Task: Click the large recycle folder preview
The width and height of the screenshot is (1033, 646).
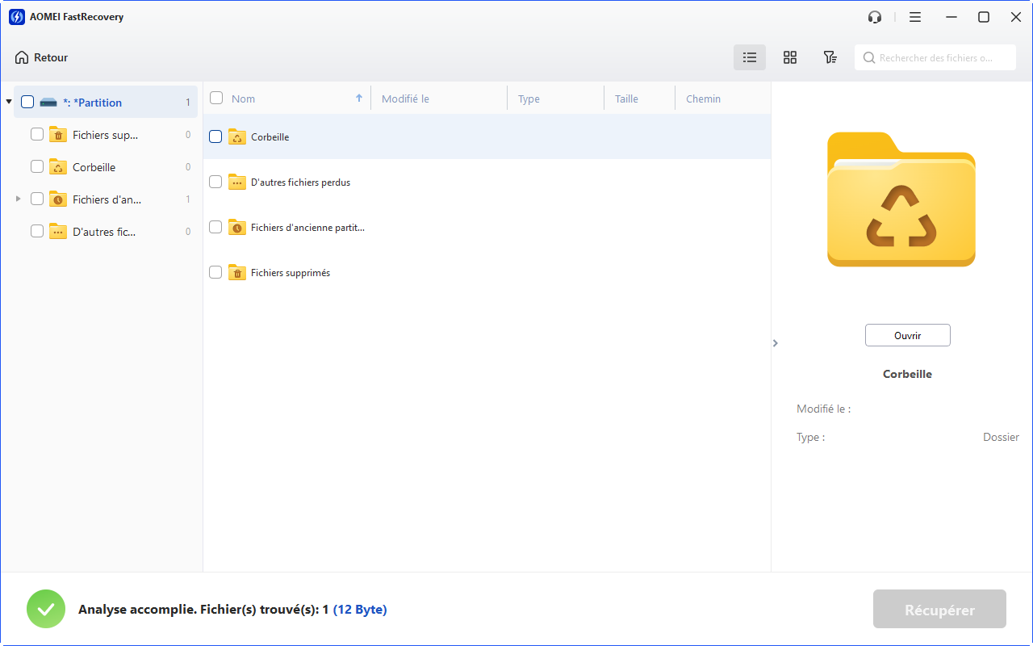Action: coord(901,199)
